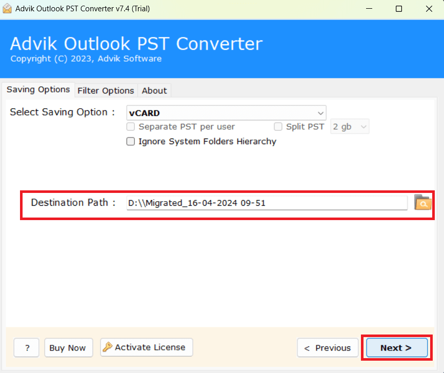This screenshot has height=373, width=444.
Task: Toggle Separate PST per user checkbox
Action: click(x=131, y=126)
